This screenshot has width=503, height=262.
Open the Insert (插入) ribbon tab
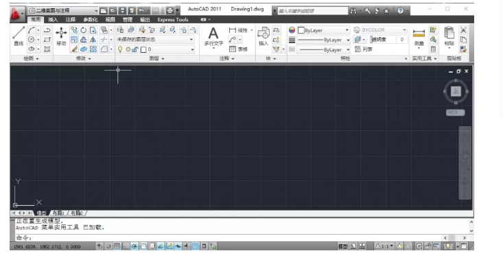click(x=53, y=20)
